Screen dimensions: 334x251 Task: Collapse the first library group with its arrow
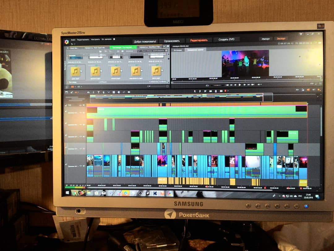pyautogui.click(x=68, y=55)
